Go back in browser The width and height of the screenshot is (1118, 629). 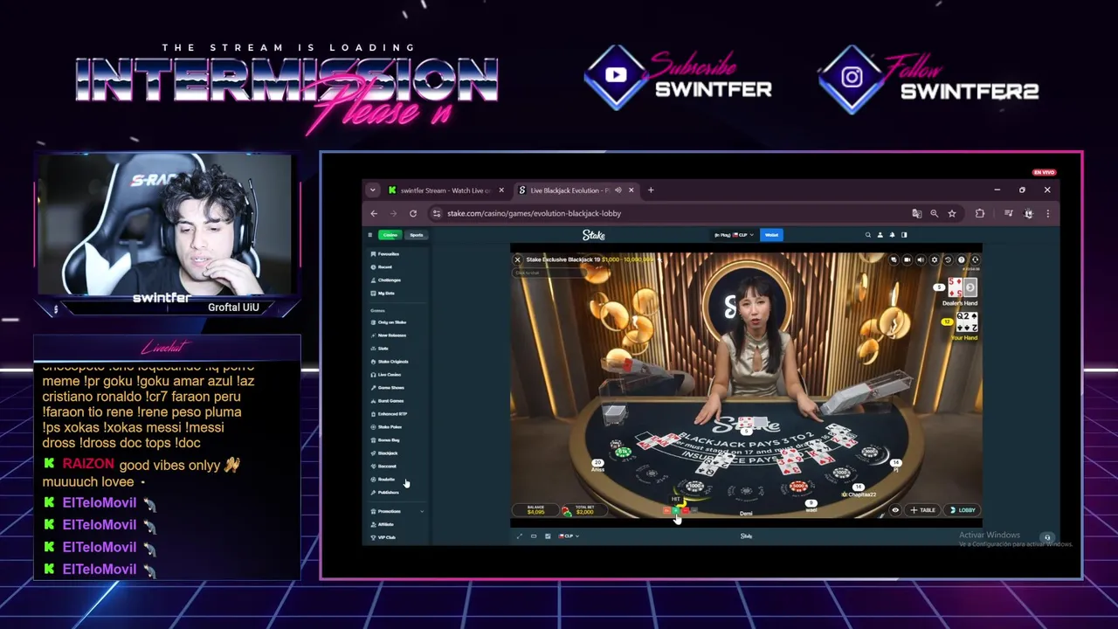(374, 213)
